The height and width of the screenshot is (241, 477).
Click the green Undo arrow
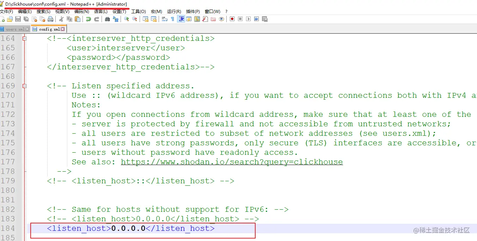point(88,19)
